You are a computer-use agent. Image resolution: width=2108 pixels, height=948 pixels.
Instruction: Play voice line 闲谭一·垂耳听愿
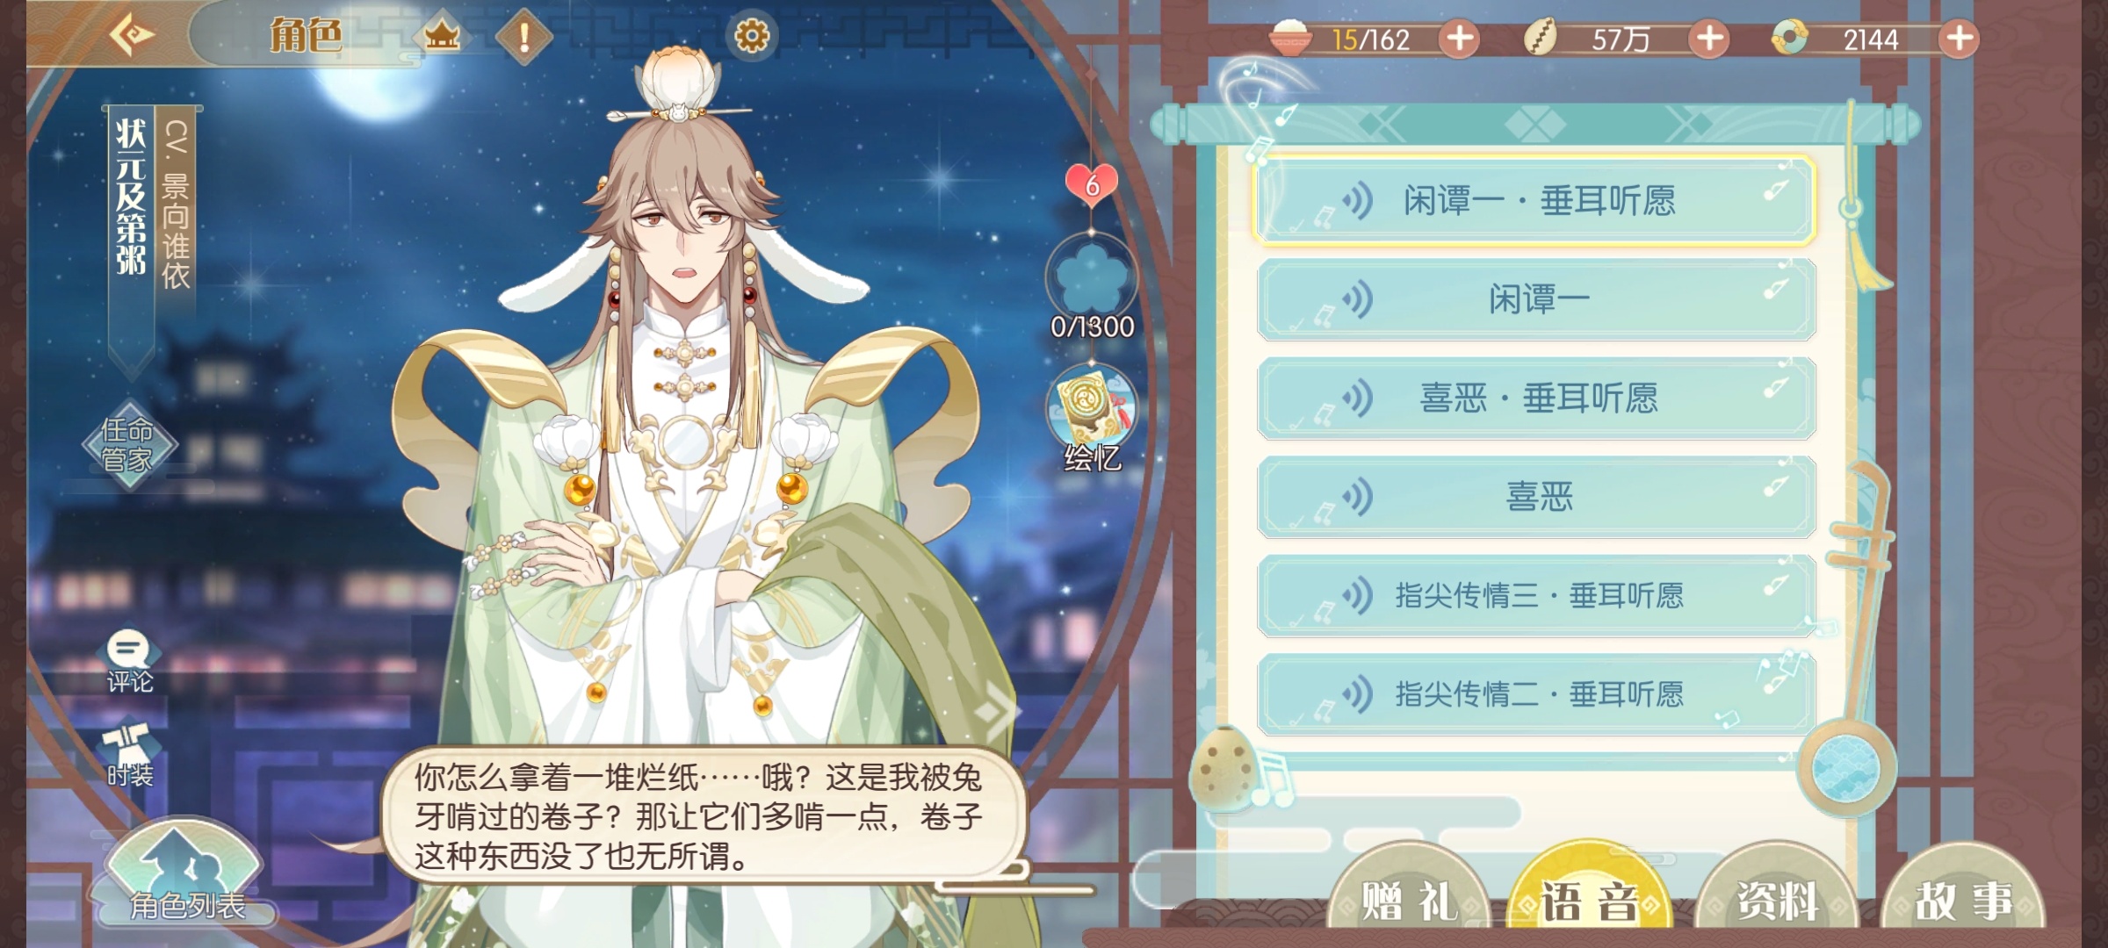(1535, 200)
